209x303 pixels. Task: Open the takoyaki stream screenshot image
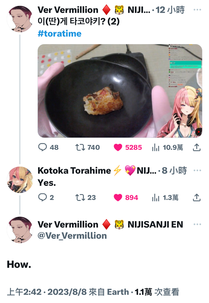click(x=120, y=91)
